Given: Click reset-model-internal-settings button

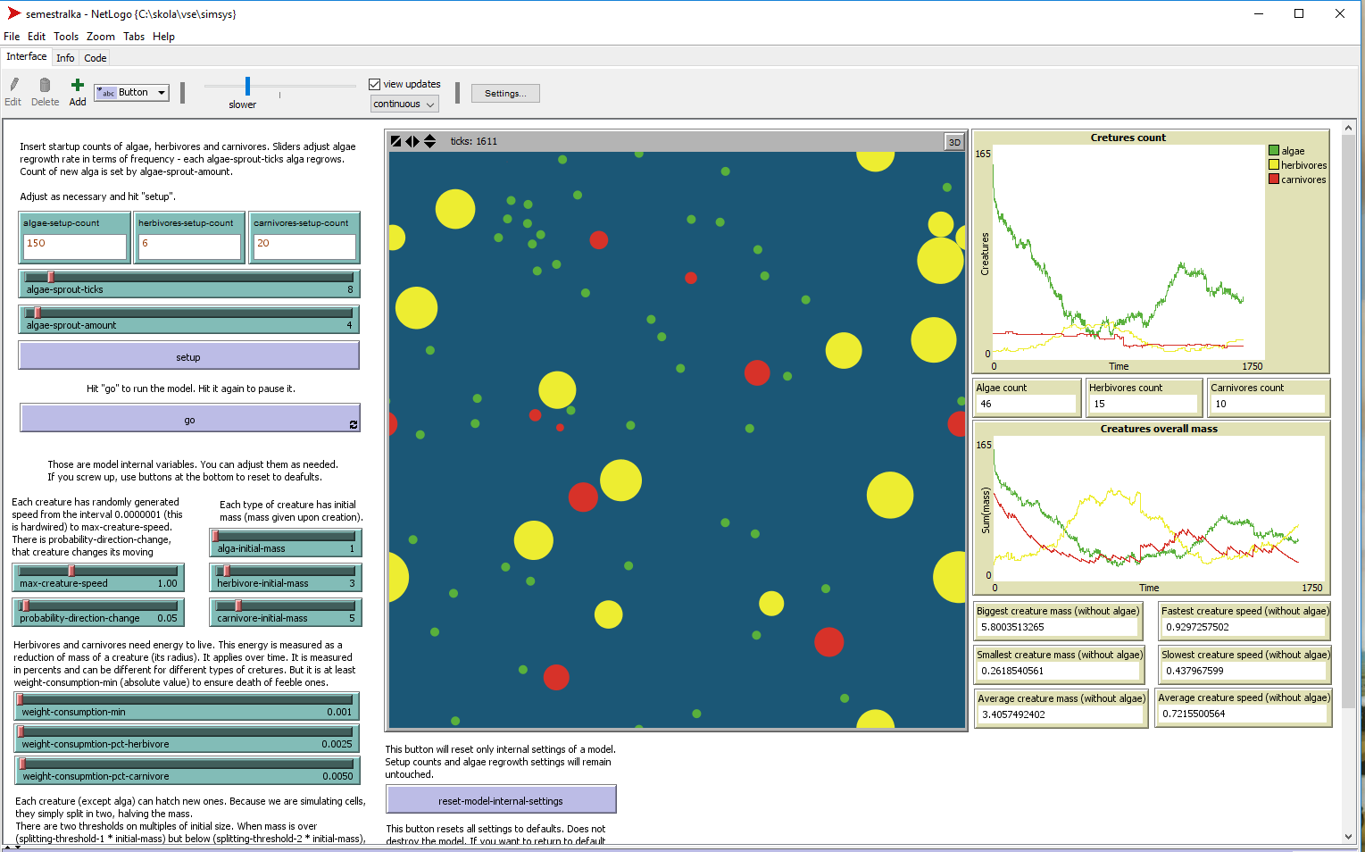Looking at the screenshot, I should 500,799.
